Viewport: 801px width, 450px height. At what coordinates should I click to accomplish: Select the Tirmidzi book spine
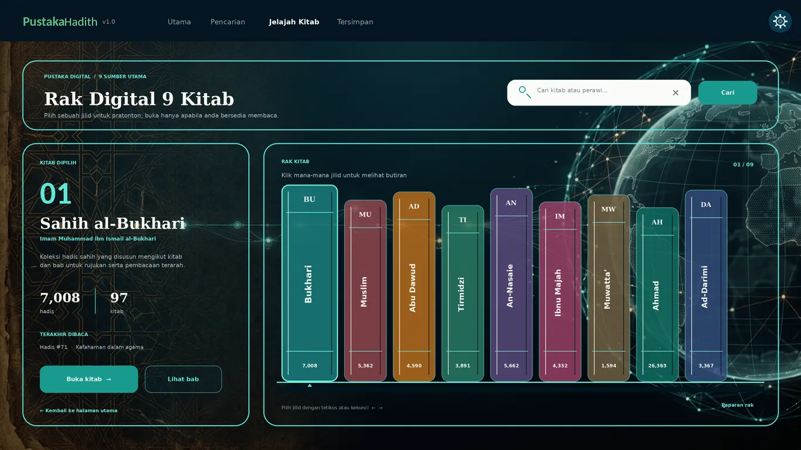463,293
